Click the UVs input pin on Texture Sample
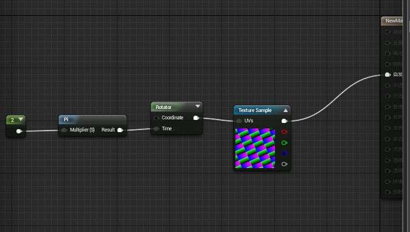 pos(238,121)
